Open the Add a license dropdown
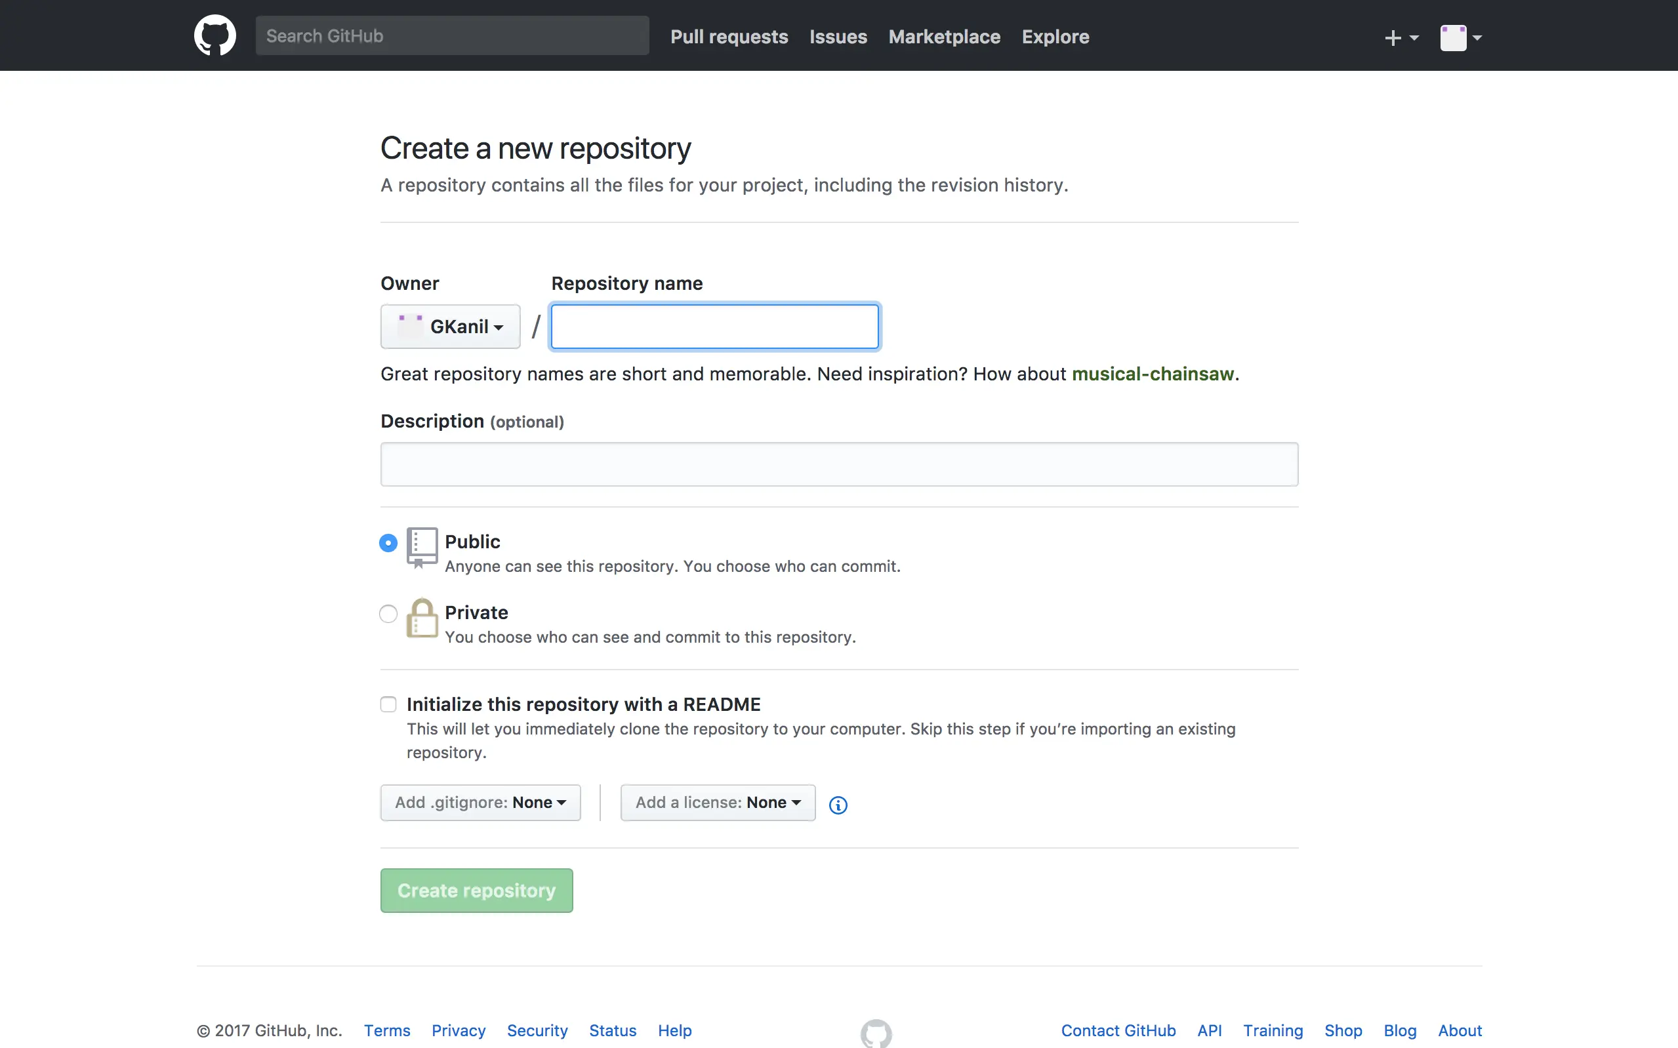 (x=718, y=803)
